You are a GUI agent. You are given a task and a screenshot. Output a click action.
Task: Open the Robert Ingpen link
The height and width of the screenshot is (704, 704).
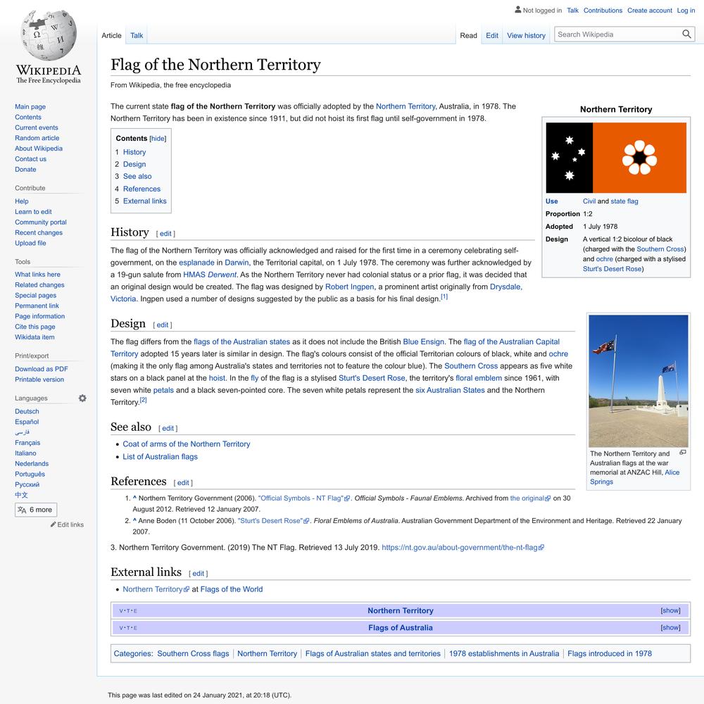349,287
